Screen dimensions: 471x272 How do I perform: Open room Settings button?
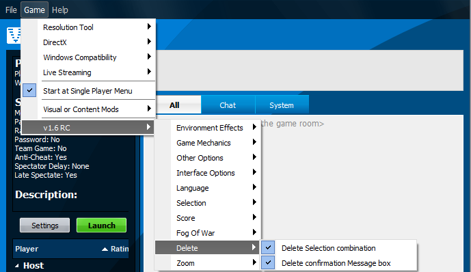[x=44, y=225]
